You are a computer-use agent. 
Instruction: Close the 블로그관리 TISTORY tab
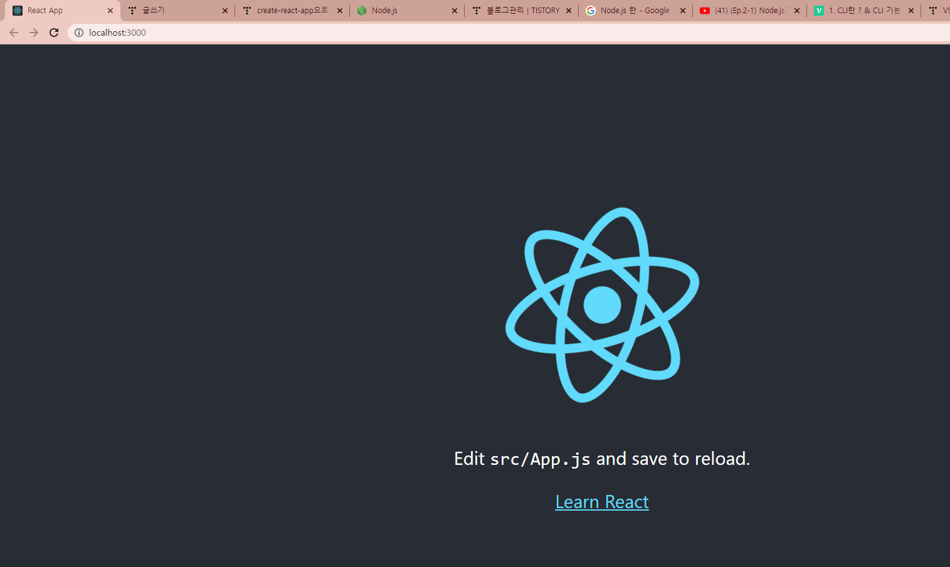[x=569, y=11]
